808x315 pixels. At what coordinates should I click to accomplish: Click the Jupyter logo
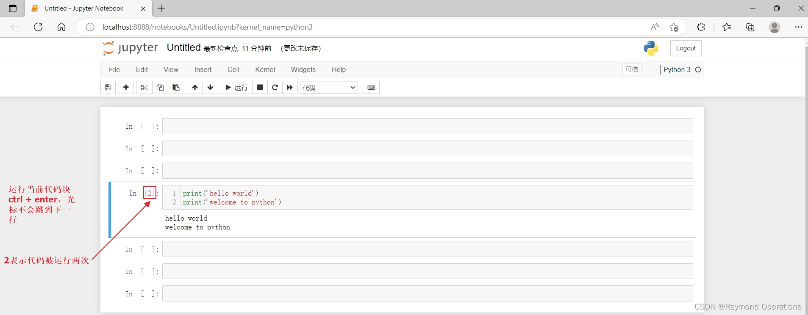pos(131,48)
